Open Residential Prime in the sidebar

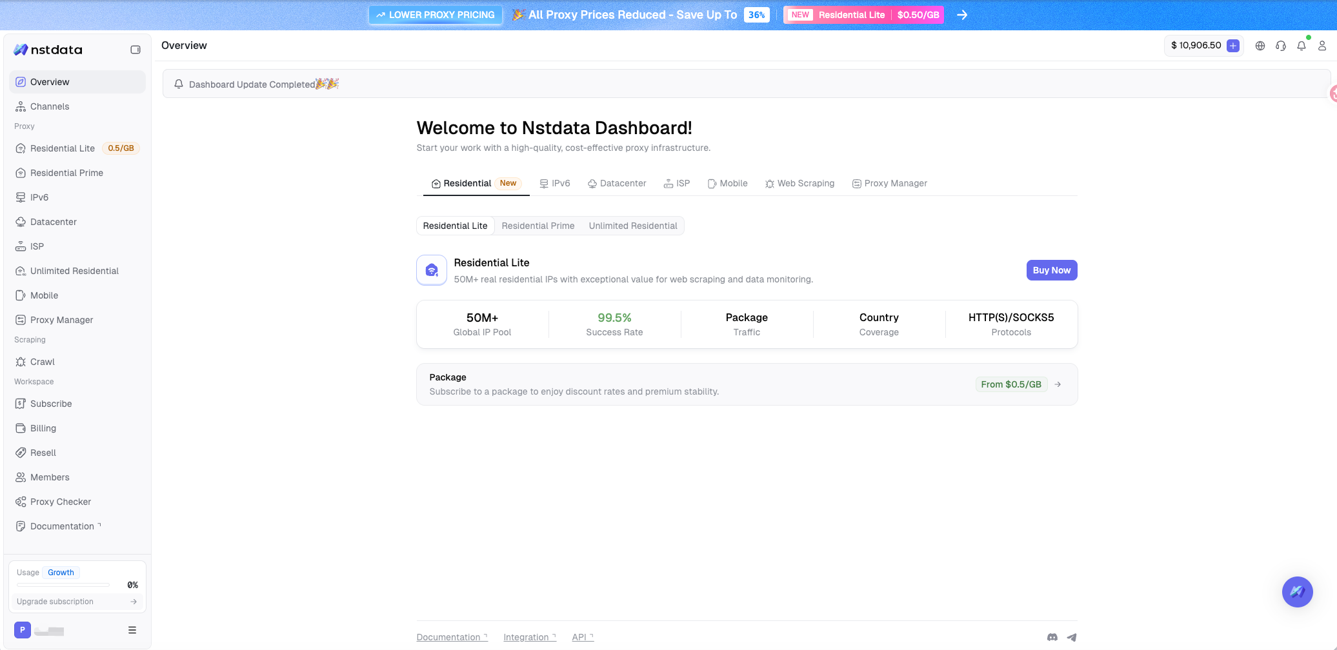77,173
